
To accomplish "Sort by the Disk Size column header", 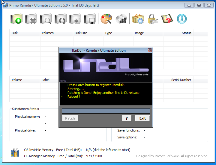I will click(88, 33).
